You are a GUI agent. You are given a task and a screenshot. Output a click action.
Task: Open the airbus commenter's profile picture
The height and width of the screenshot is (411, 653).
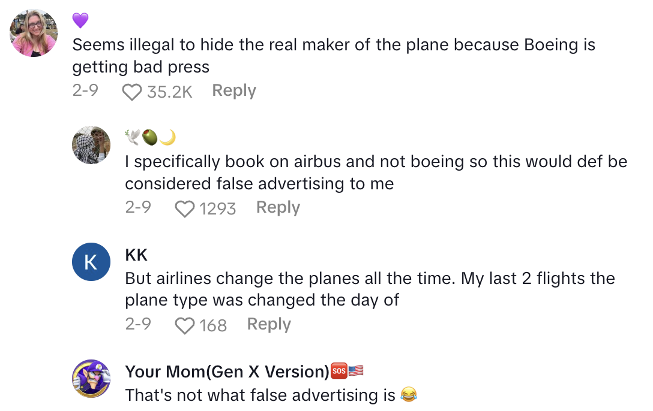click(x=91, y=145)
